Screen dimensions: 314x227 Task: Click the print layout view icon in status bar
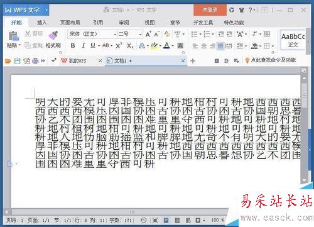tap(166, 220)
